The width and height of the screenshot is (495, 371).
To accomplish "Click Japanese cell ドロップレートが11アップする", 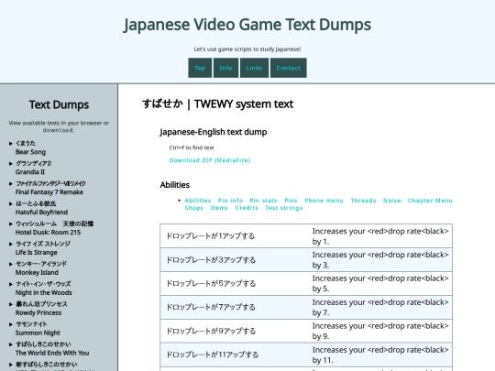I will pos(235,355).
